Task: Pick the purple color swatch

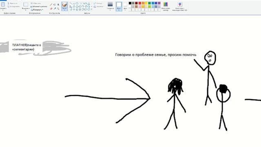Action: click(159, 3)
